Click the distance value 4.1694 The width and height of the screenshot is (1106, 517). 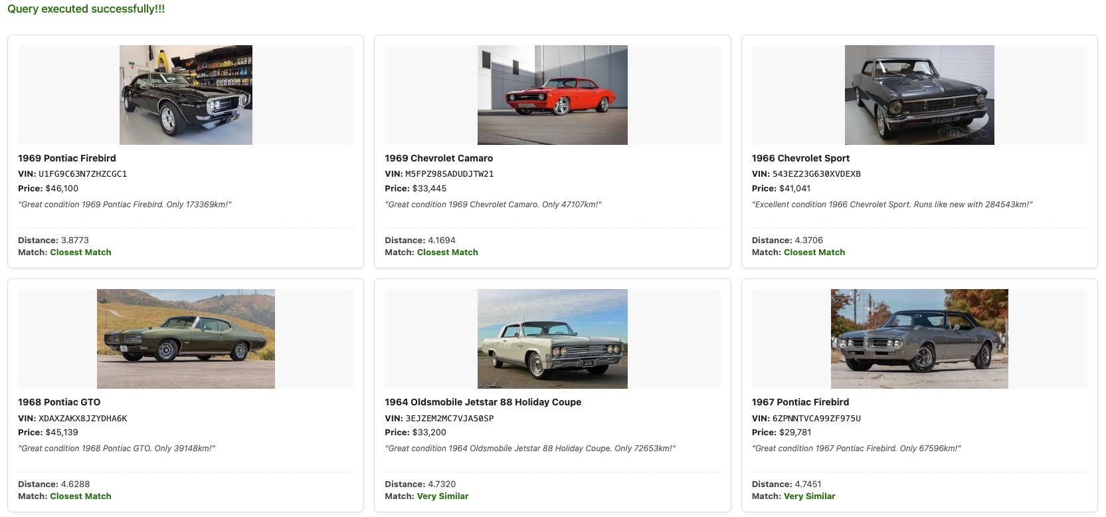(x=442, y=241)
